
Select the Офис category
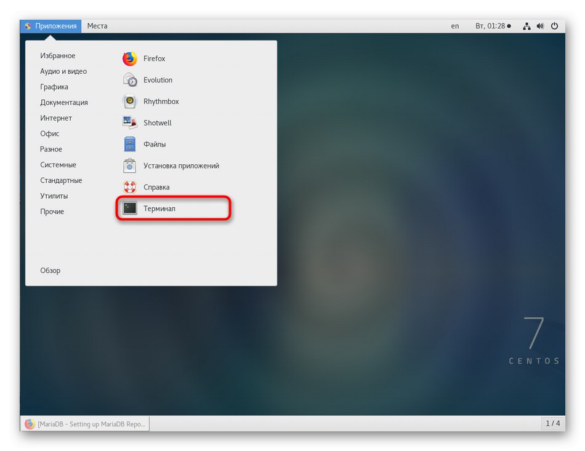click(50, 134)
